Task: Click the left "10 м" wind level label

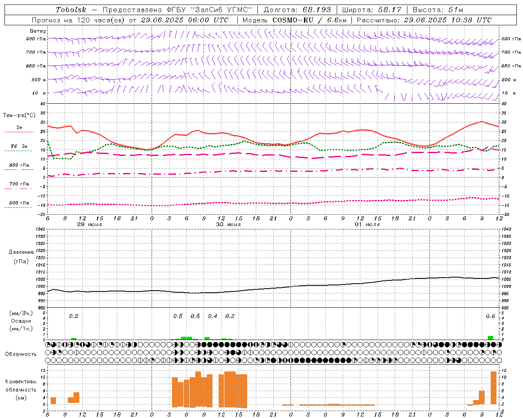Action: pos(39,93)
